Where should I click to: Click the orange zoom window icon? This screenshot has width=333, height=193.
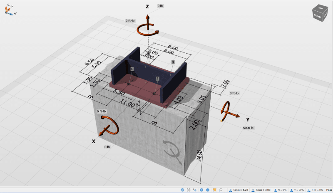(214, 190)
